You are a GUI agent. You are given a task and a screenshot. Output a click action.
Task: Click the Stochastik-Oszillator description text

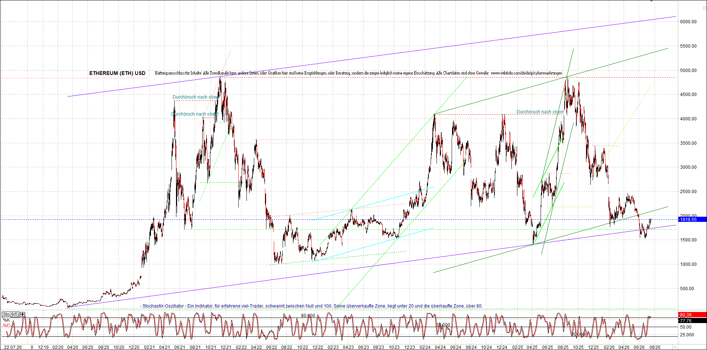[311, 306]
